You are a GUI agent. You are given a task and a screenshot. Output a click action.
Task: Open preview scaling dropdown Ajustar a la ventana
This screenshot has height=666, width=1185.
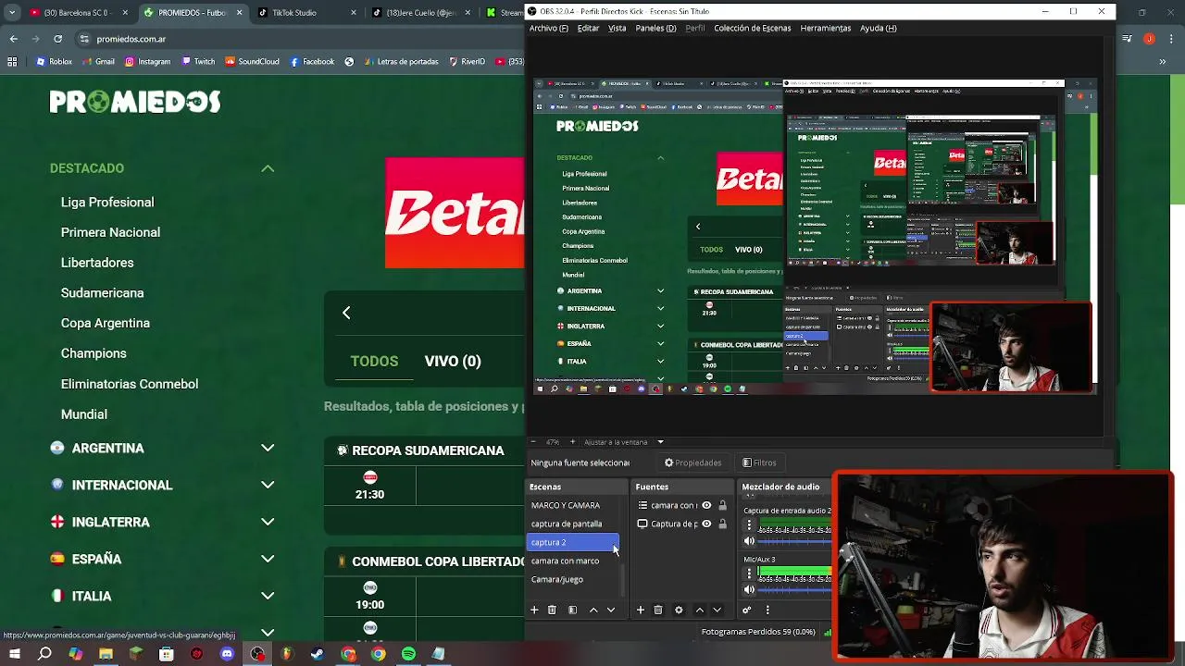point(622,442)
